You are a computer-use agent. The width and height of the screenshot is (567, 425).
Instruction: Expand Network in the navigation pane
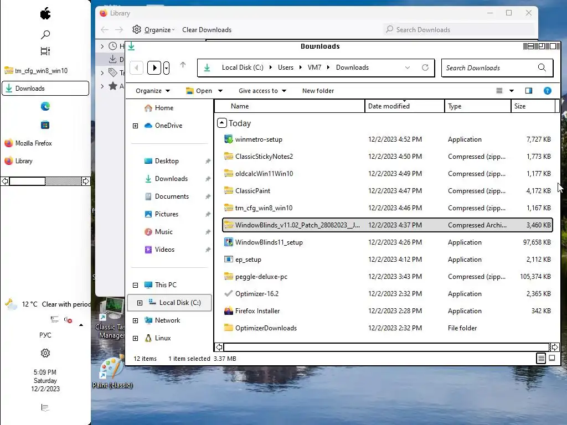pyautogui.click(x=135, y=320)
